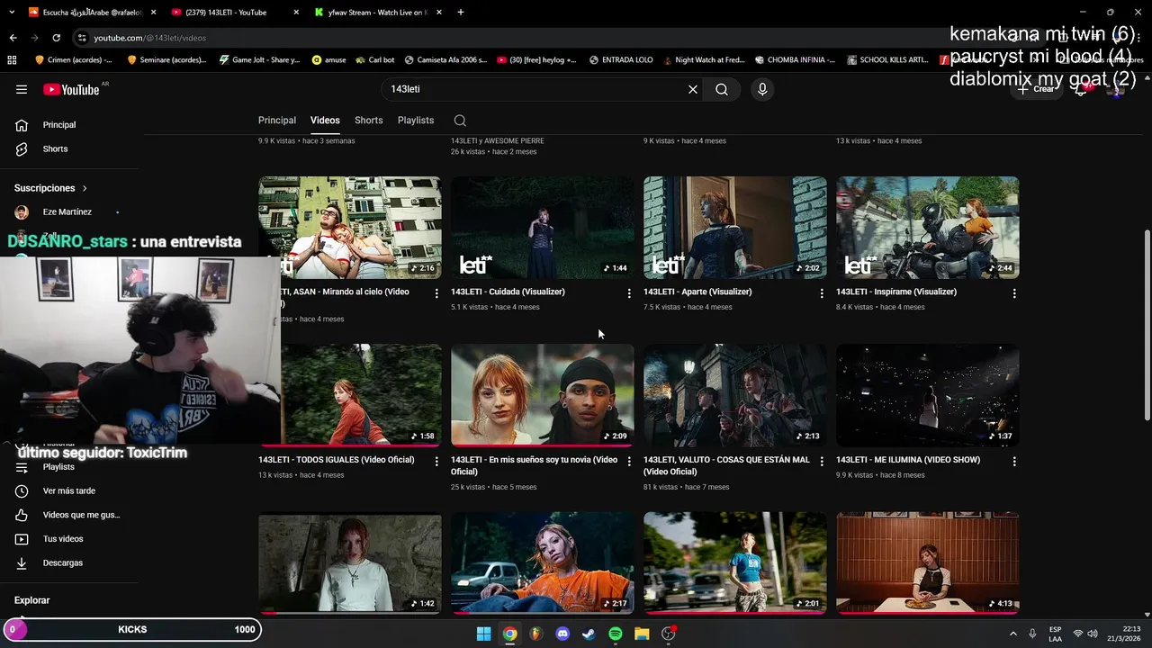Open the amuse bookmark

pyautogui.click(x=328, y=60)
